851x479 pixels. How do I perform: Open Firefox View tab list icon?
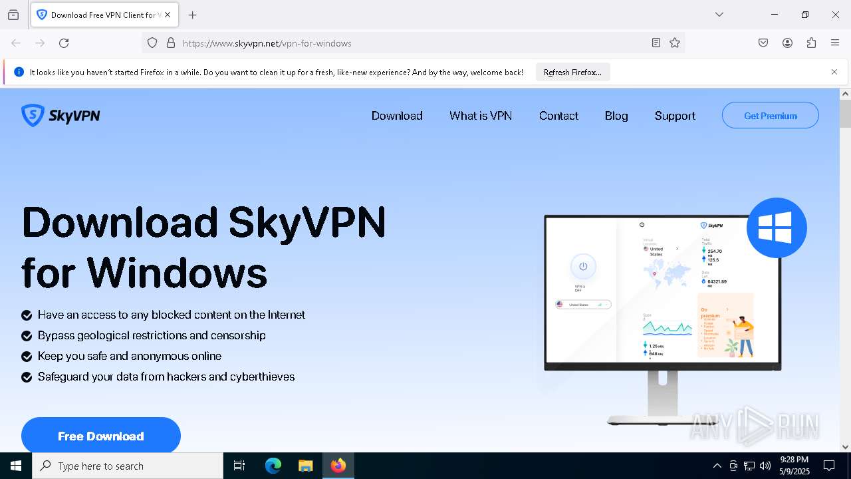(x=13, y=15)
